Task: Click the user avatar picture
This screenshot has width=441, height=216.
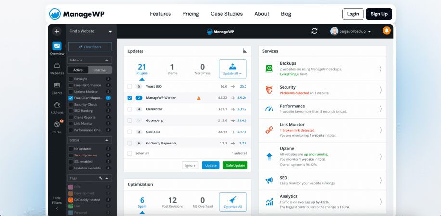Action: coord(334,31)
